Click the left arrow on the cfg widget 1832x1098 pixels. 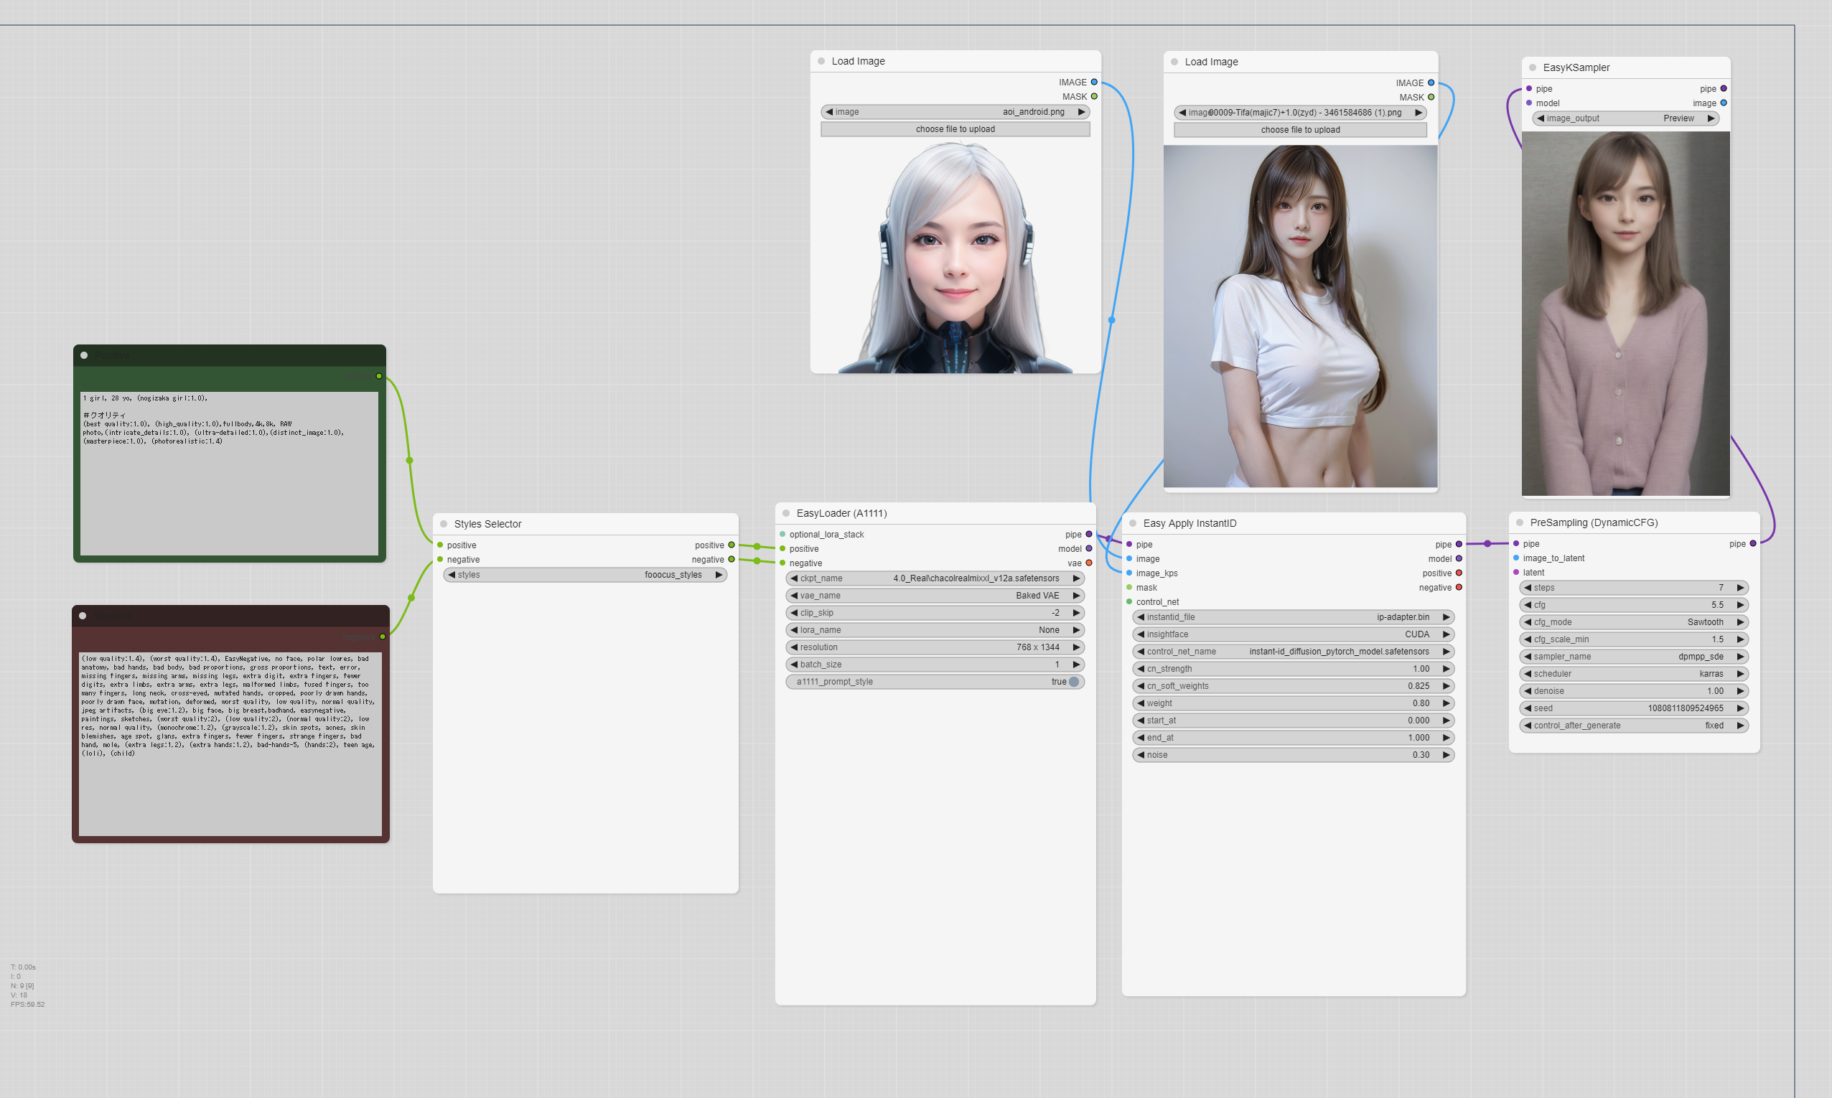[x=1528, y=604]
